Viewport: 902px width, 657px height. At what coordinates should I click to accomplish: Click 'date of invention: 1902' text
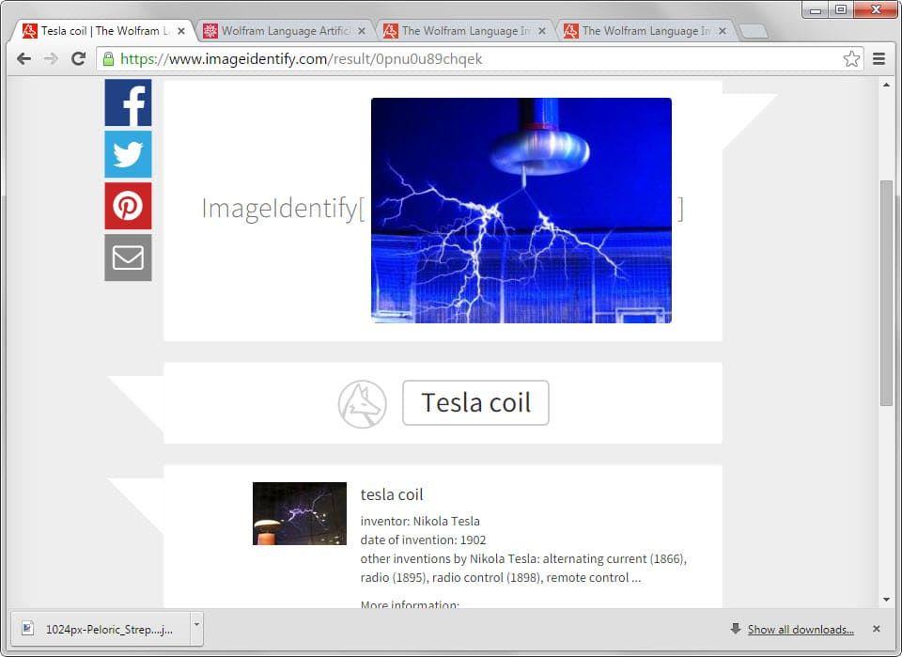(x=424, y=540)
